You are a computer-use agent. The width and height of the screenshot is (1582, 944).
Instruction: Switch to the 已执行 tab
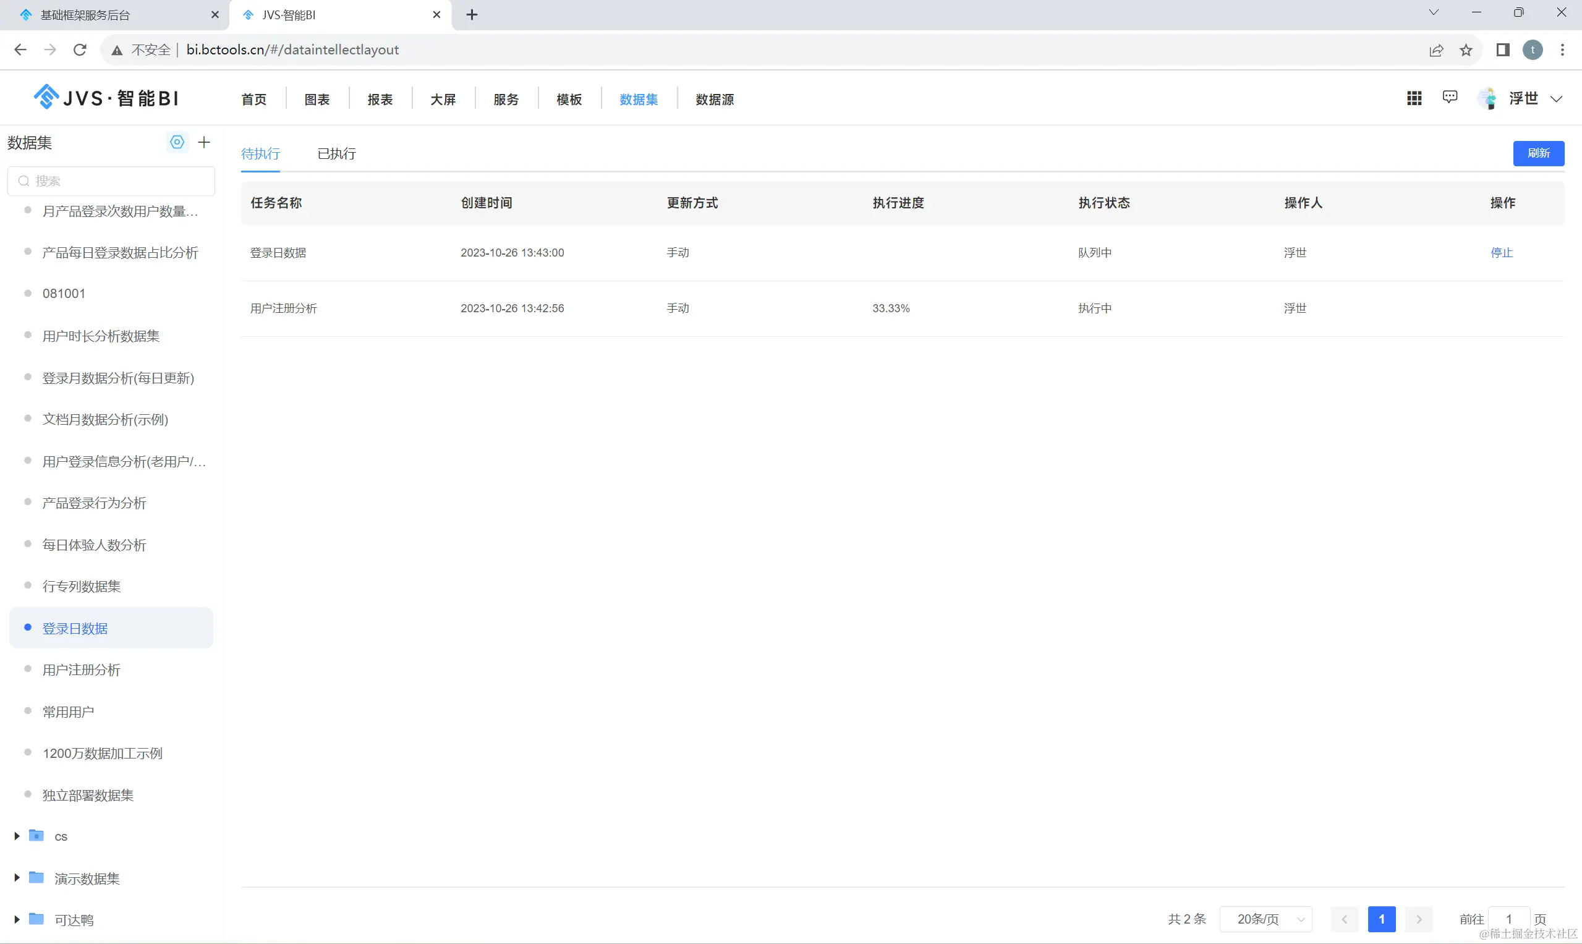[x=336, y=154]
